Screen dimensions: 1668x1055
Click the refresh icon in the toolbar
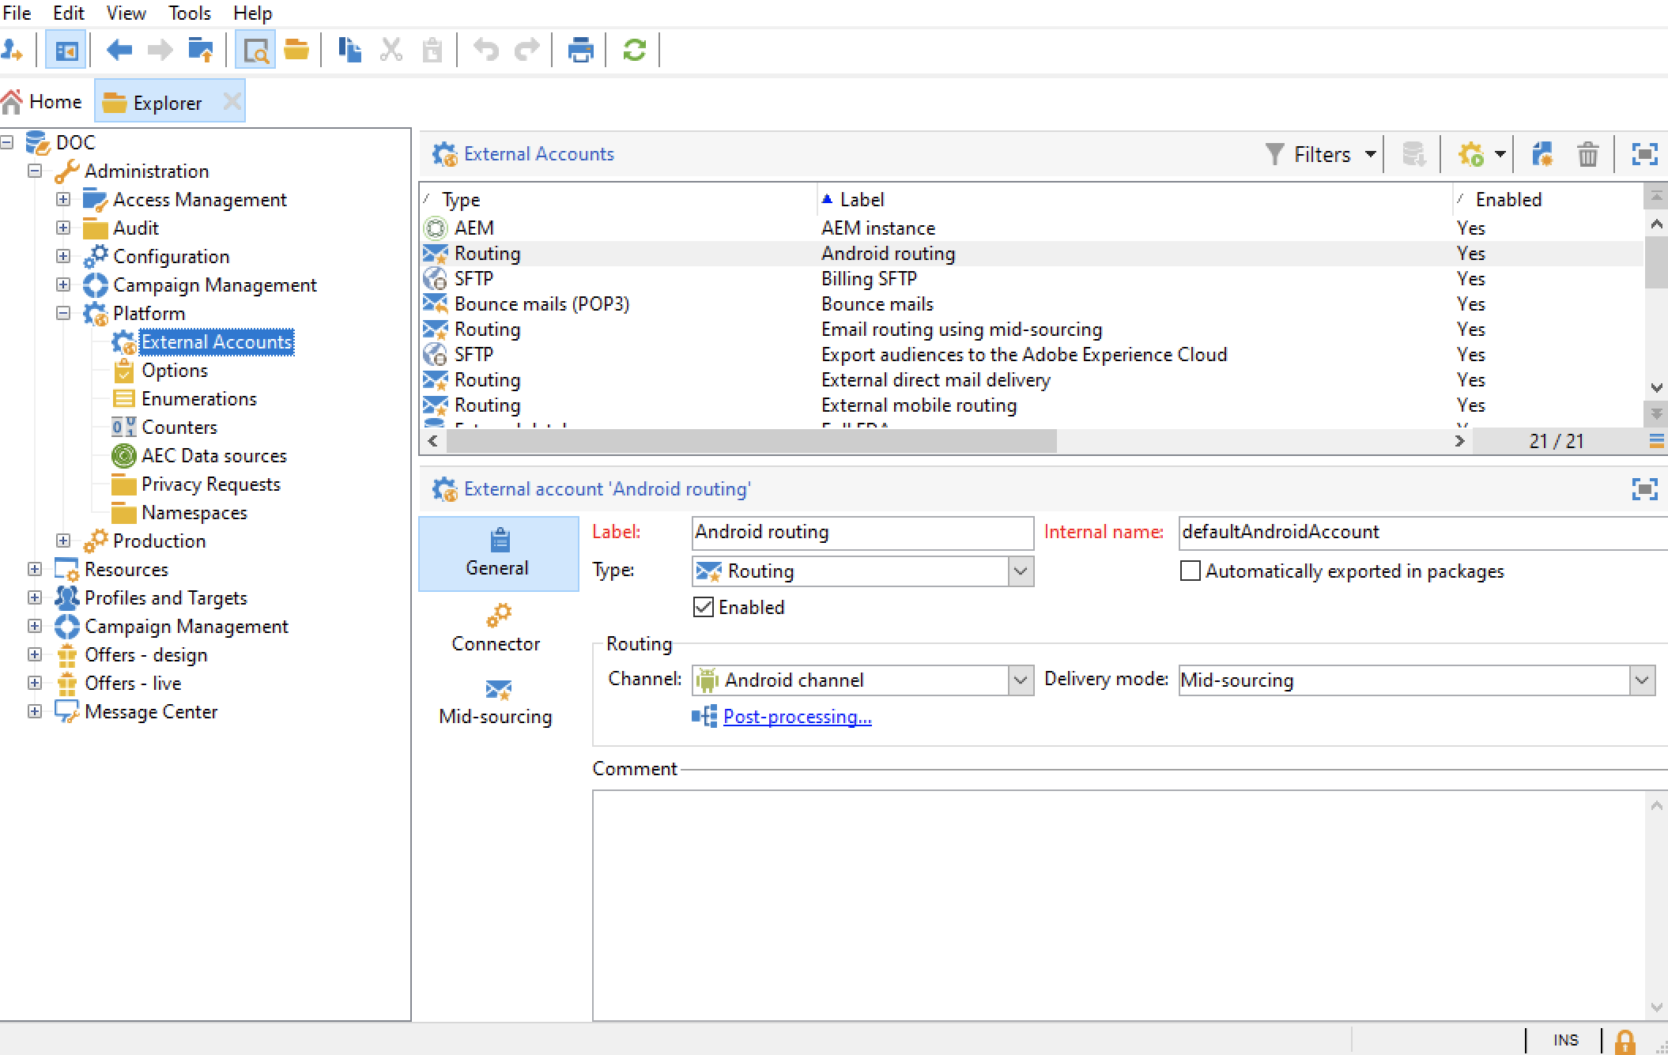coord(634,51)
